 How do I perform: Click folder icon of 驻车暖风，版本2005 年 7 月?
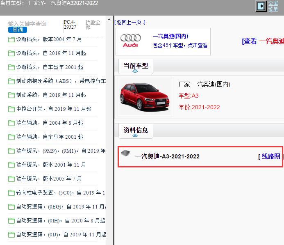tap(11, 179)
